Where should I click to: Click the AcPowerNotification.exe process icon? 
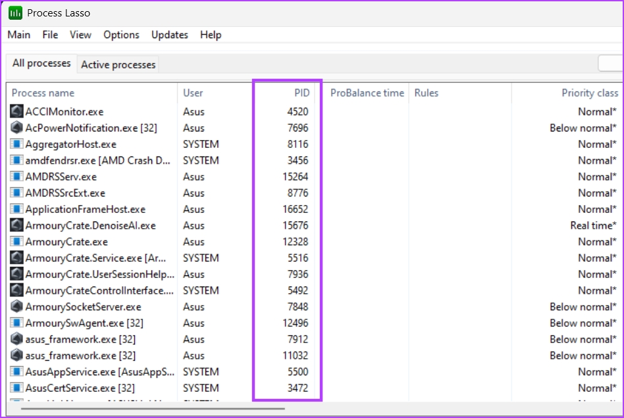pyautogui.click(x=17, y=128)
